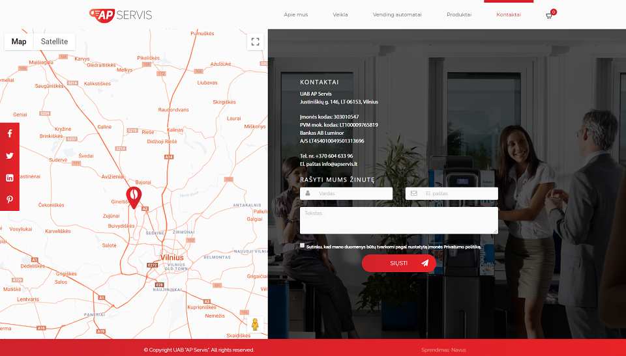
Task: Switch map to Satellite view
Action: click(x=54, y=42)
